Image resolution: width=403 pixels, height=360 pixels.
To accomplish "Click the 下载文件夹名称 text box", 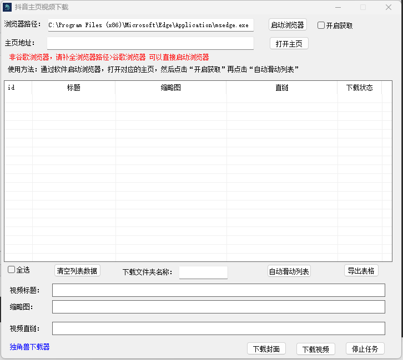I will [x=203, y=272].
